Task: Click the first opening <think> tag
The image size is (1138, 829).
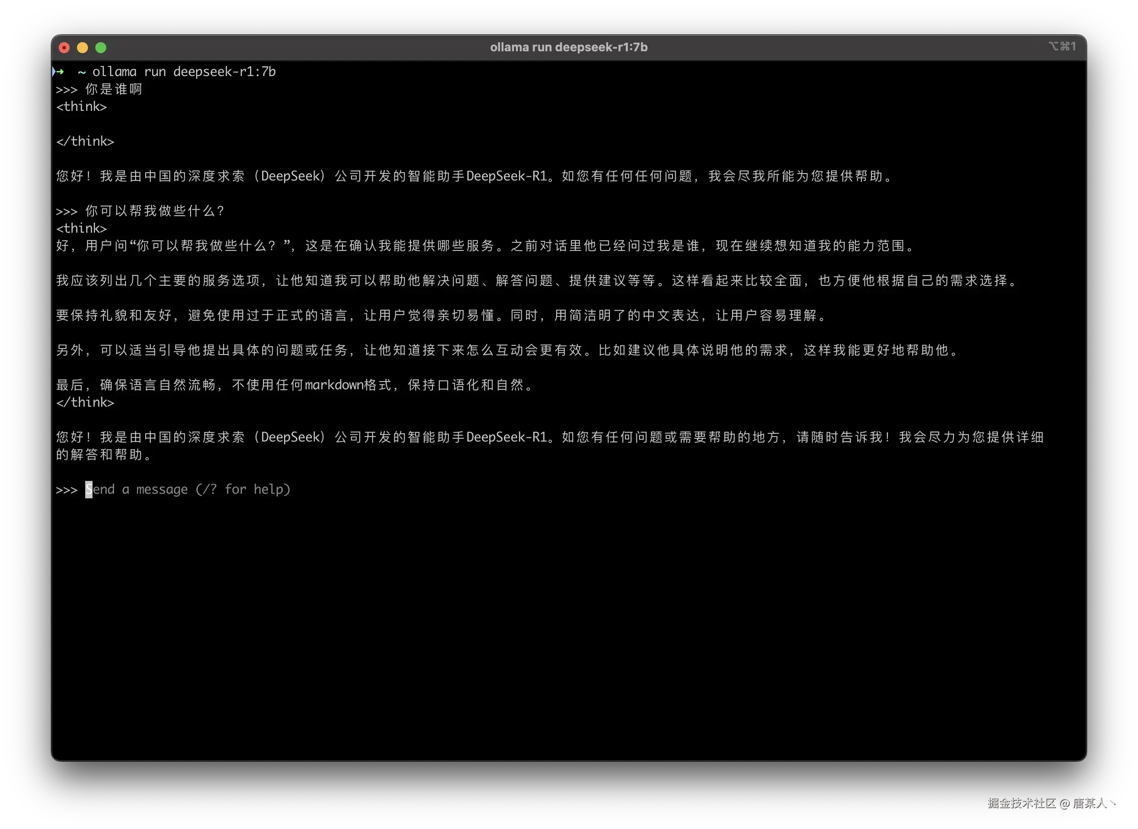Action: [82, 107]
